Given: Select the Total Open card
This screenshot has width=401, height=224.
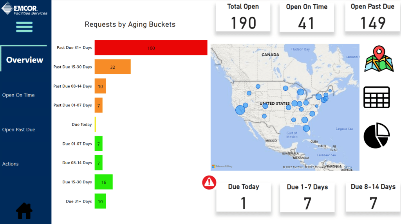Looking at the screenshot, I should pos(243,17).
